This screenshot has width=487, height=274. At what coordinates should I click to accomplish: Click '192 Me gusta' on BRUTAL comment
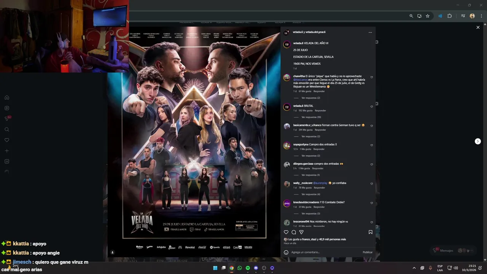(x=306, y=111)
